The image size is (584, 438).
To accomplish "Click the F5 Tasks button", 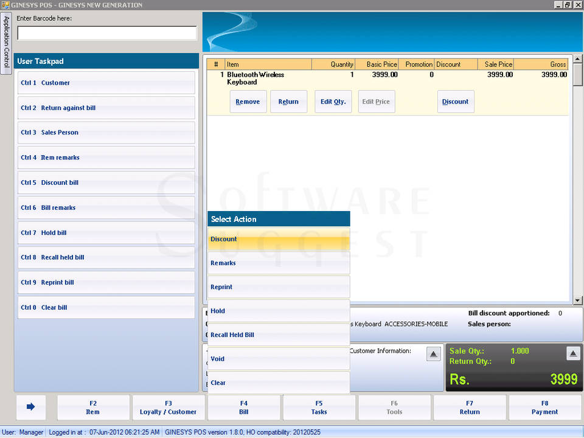I will [x=319, y=408].
